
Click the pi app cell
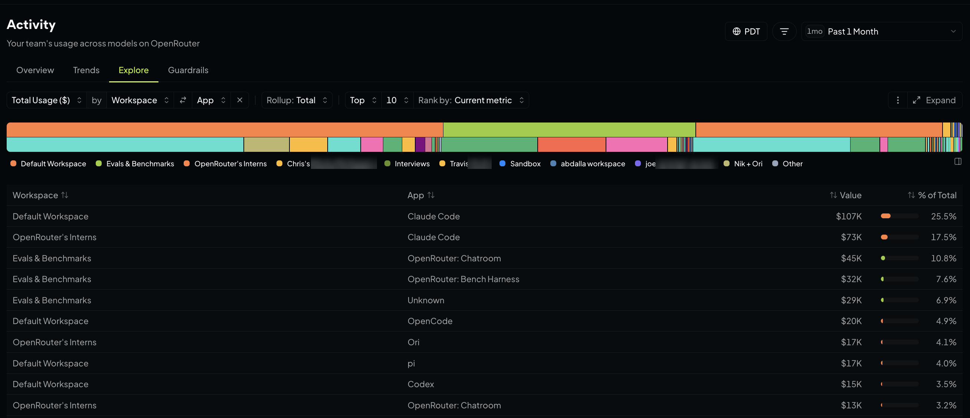(x=411, y=363)
